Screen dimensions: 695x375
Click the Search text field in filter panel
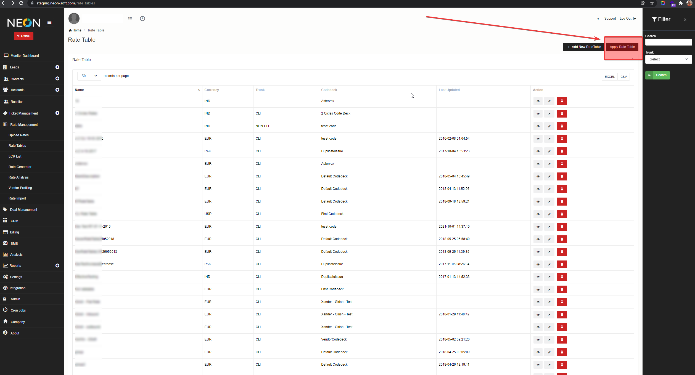click(668, 42)
